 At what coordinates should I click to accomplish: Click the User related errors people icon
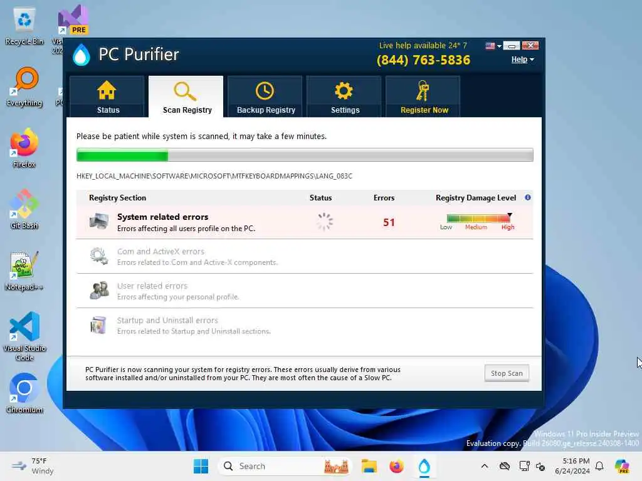click(99, 291)
